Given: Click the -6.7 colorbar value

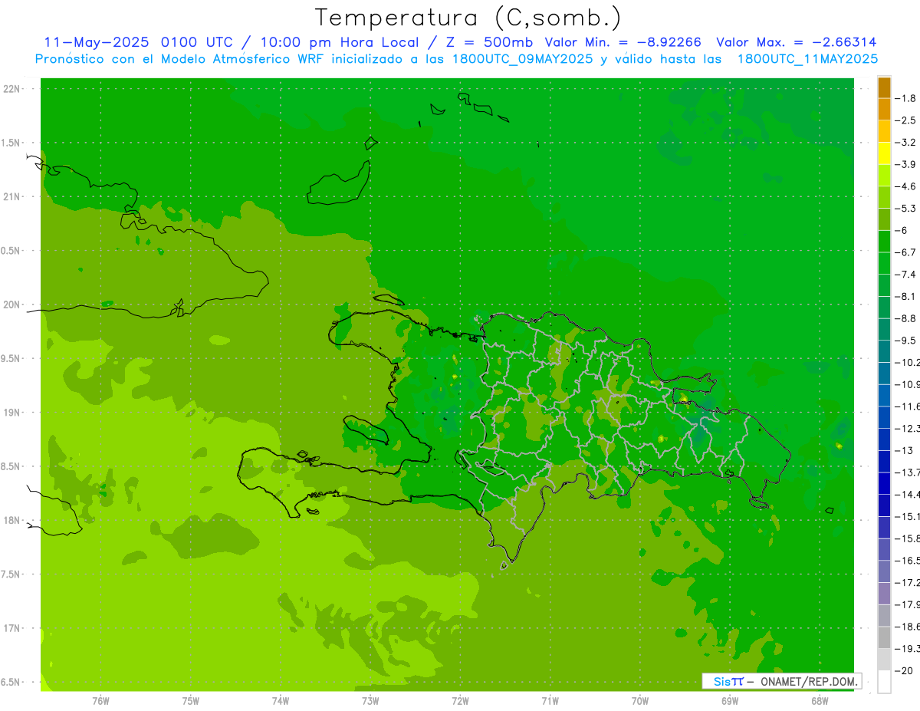Looking at the screenshot, I should point(907,252).
